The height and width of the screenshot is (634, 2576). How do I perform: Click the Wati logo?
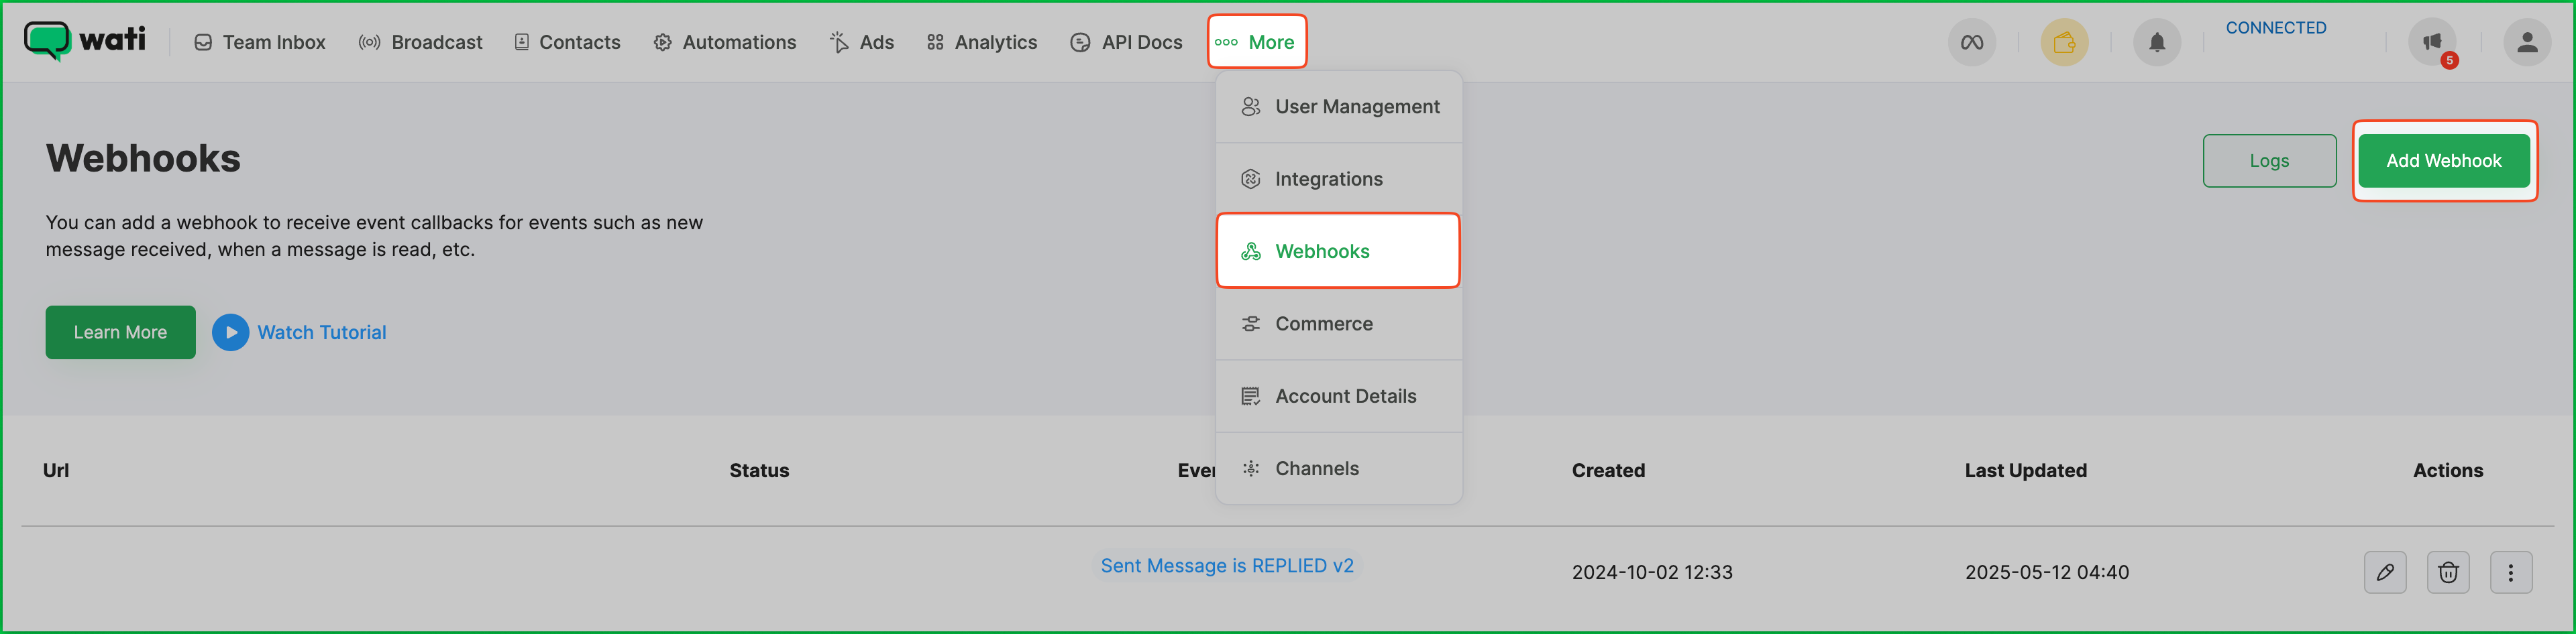(x=84, y=41)
